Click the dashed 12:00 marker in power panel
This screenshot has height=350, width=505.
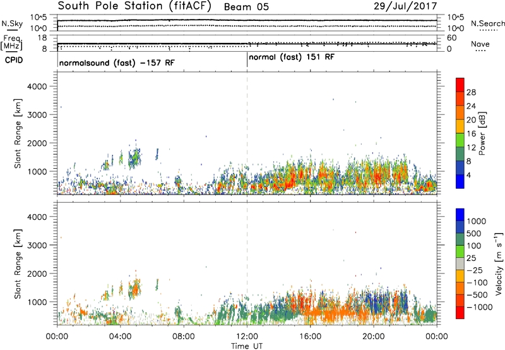pos(247,133)
